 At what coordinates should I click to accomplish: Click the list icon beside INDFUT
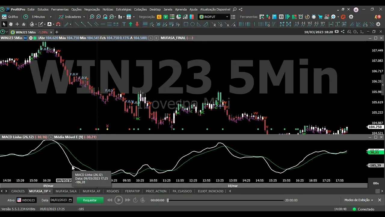[x=233, y=17]
